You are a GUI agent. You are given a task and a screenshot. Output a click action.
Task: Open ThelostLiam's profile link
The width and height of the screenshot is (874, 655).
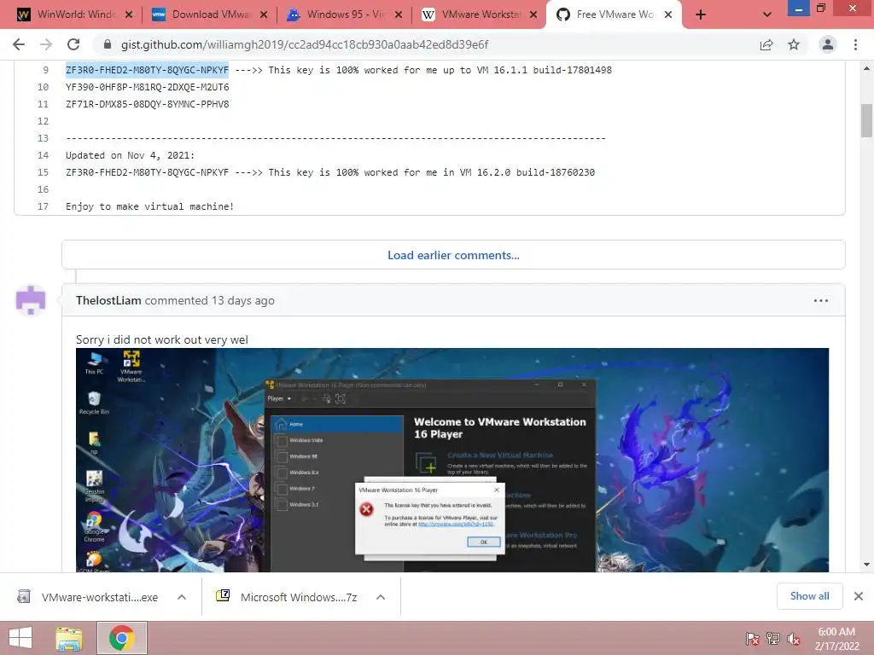pos(108,300)
